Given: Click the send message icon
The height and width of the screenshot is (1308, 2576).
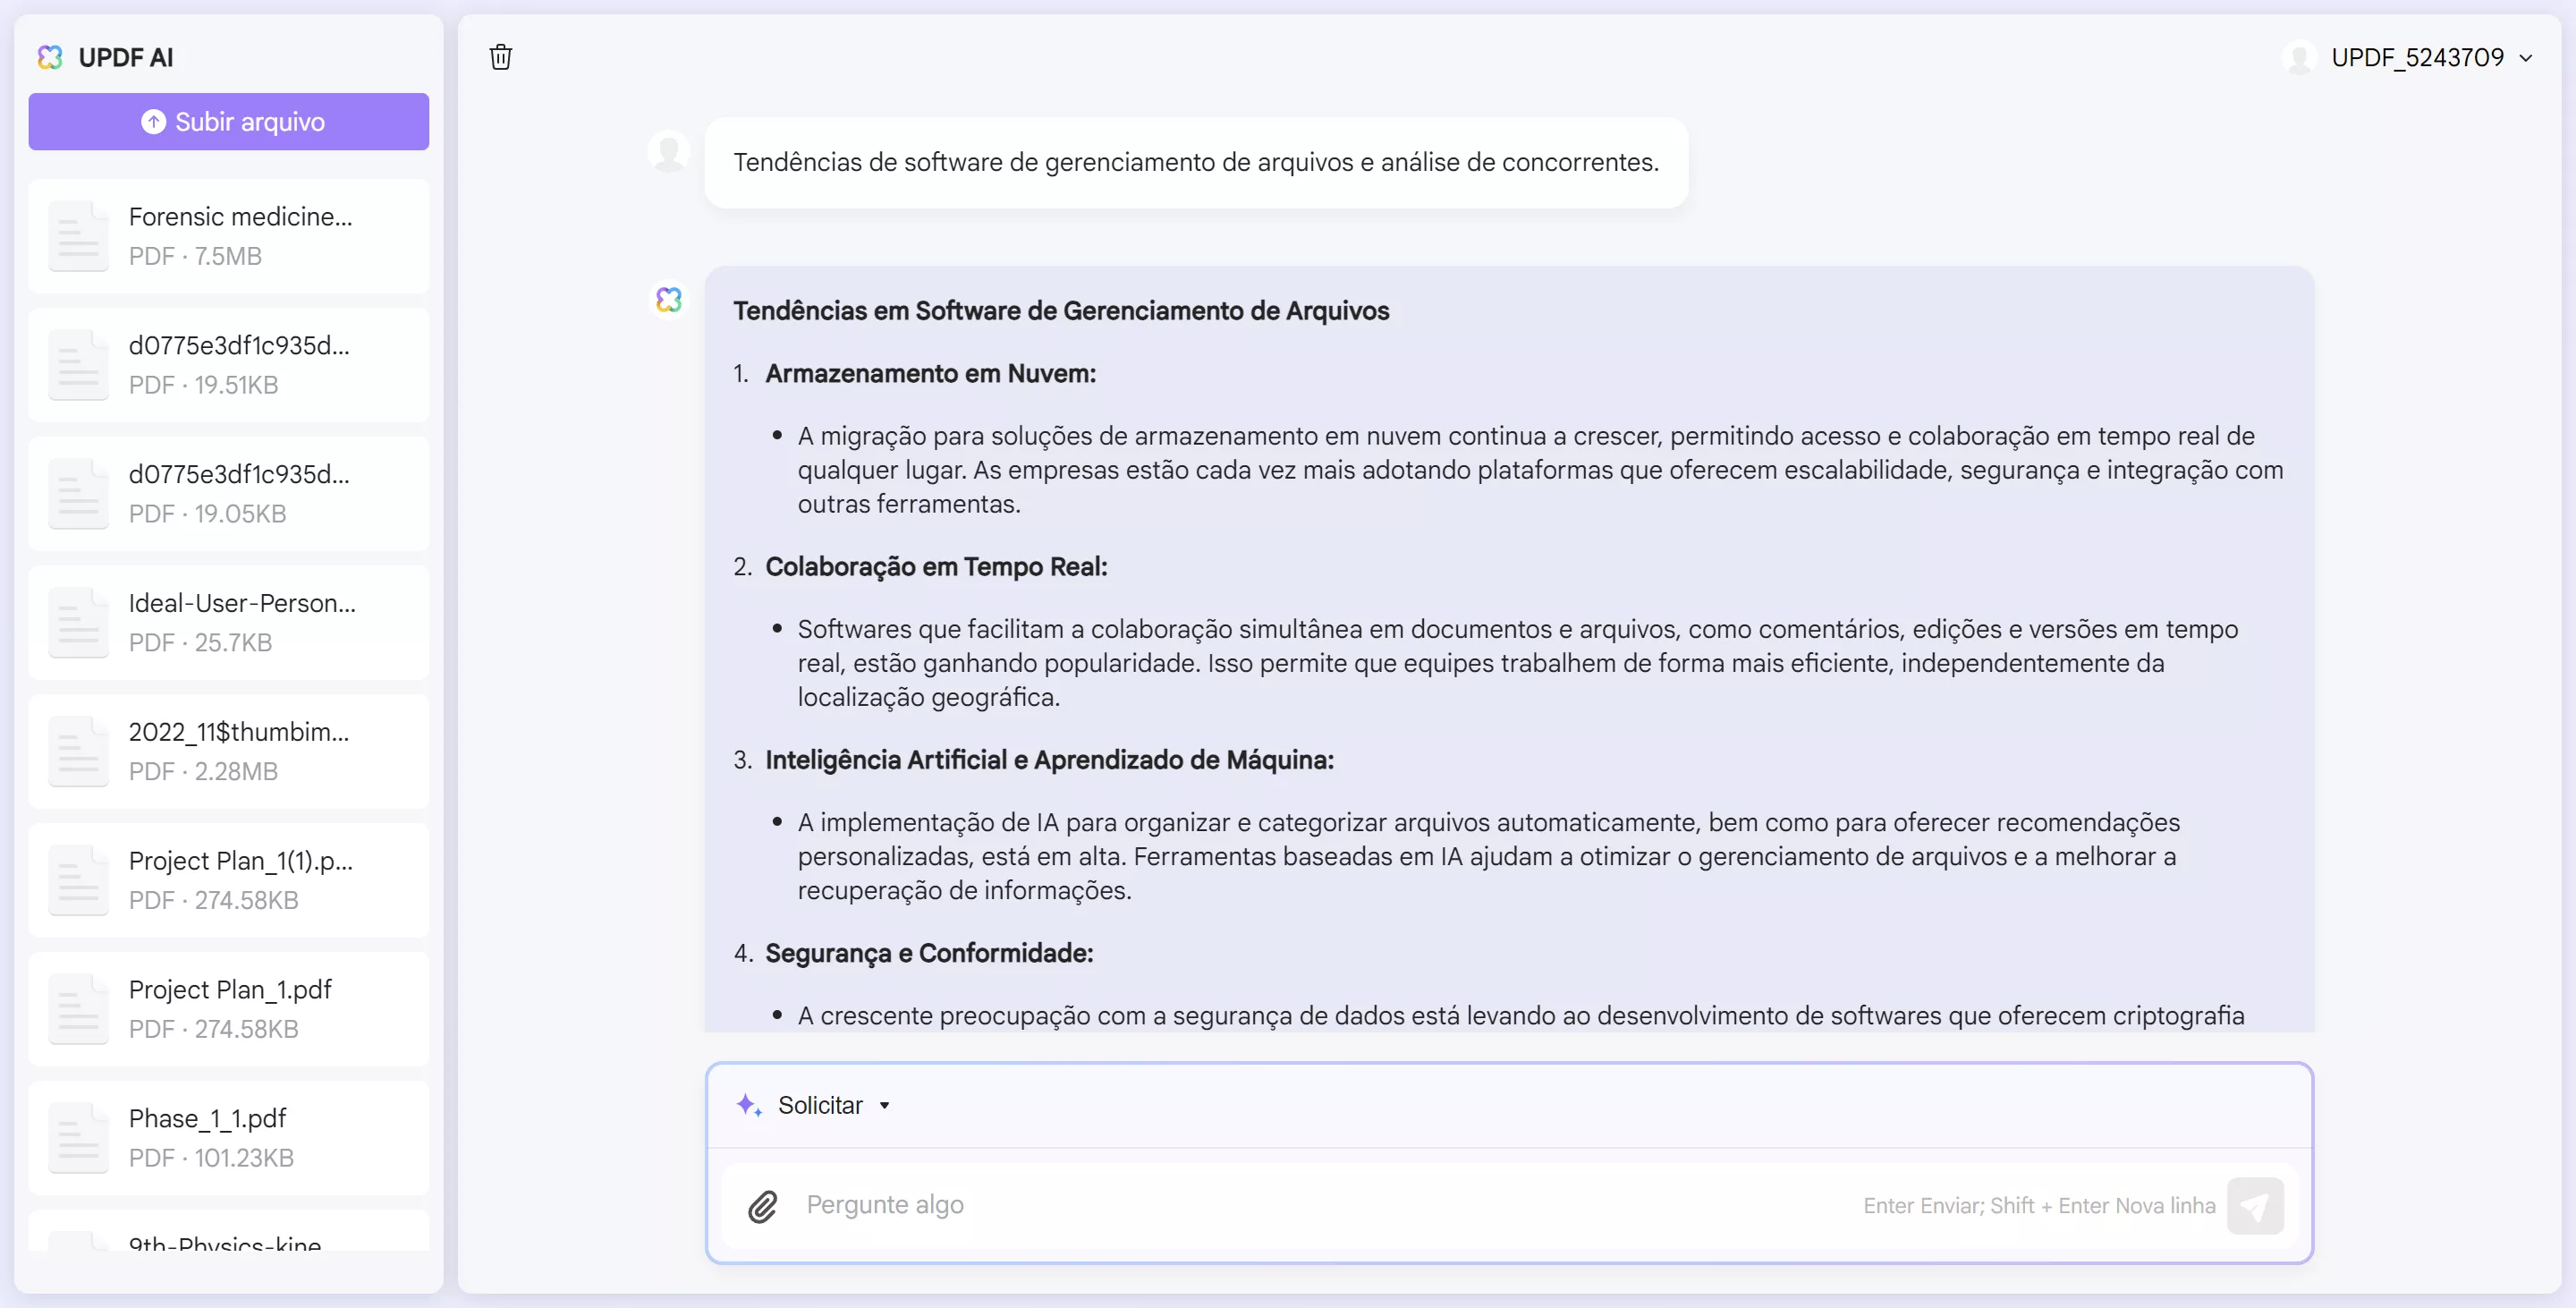Looking at the screenshot, I should click(2256, 1206).
